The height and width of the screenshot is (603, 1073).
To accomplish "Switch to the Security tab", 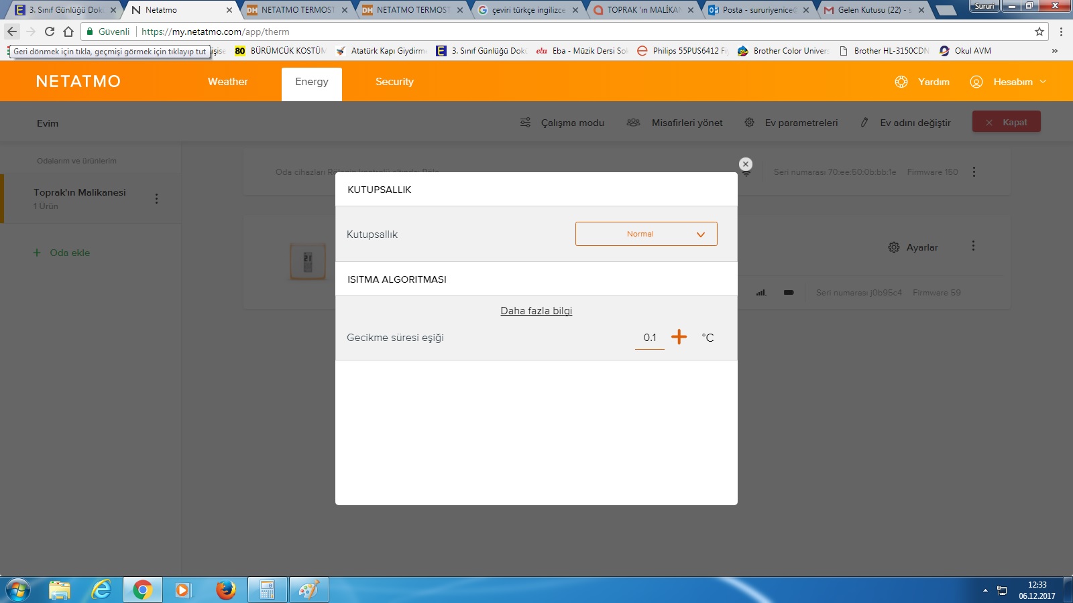I will coord(394,82).
